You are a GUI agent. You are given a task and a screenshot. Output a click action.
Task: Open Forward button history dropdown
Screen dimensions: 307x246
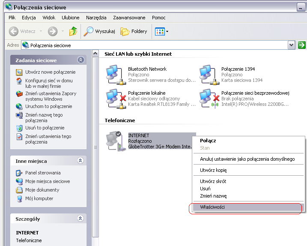click(x=63, y=31)
